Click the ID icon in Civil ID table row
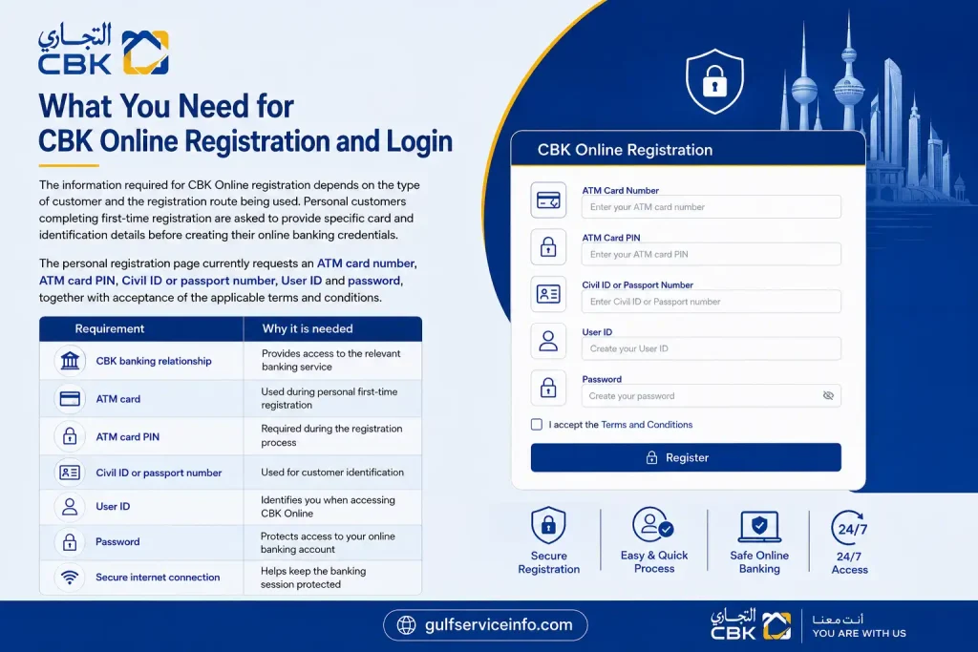 (70, 473)
